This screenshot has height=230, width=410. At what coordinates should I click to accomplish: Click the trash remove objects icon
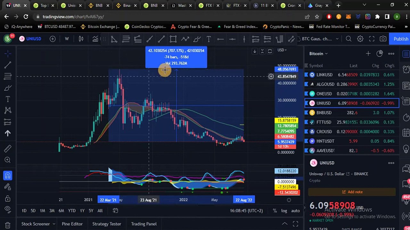(x=8, y=225)
